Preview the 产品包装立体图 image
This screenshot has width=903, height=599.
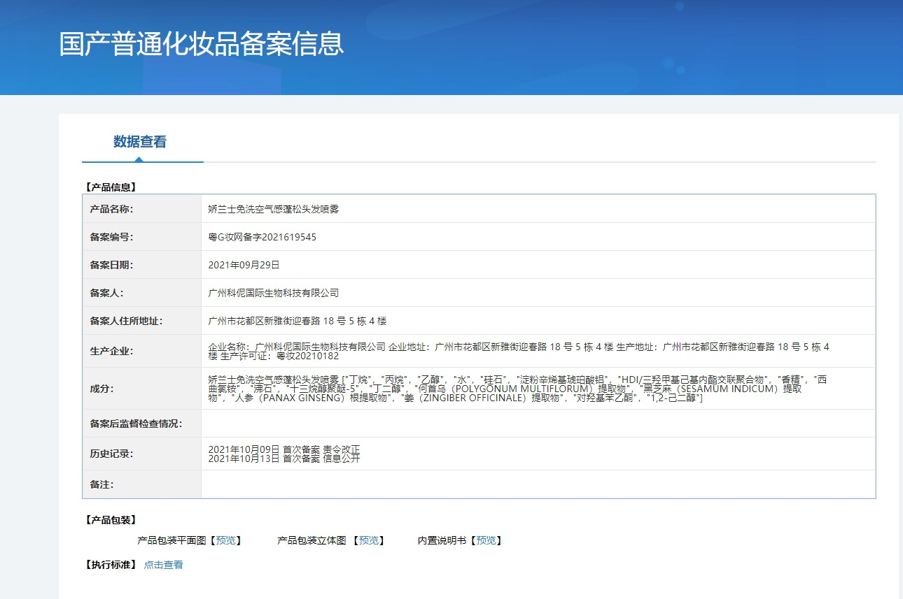pyautogui.click(x=369, y=540)
